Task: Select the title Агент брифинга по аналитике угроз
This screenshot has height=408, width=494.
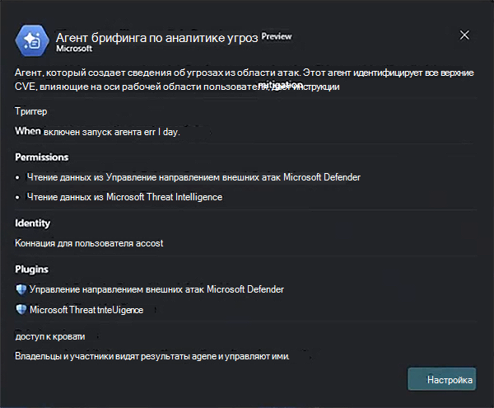Action: [x=155, y=37]
